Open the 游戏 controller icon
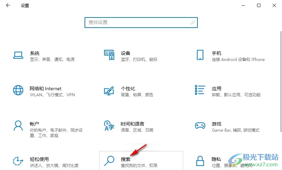Viewport: 282px width, 170px height. click(200, 126)
